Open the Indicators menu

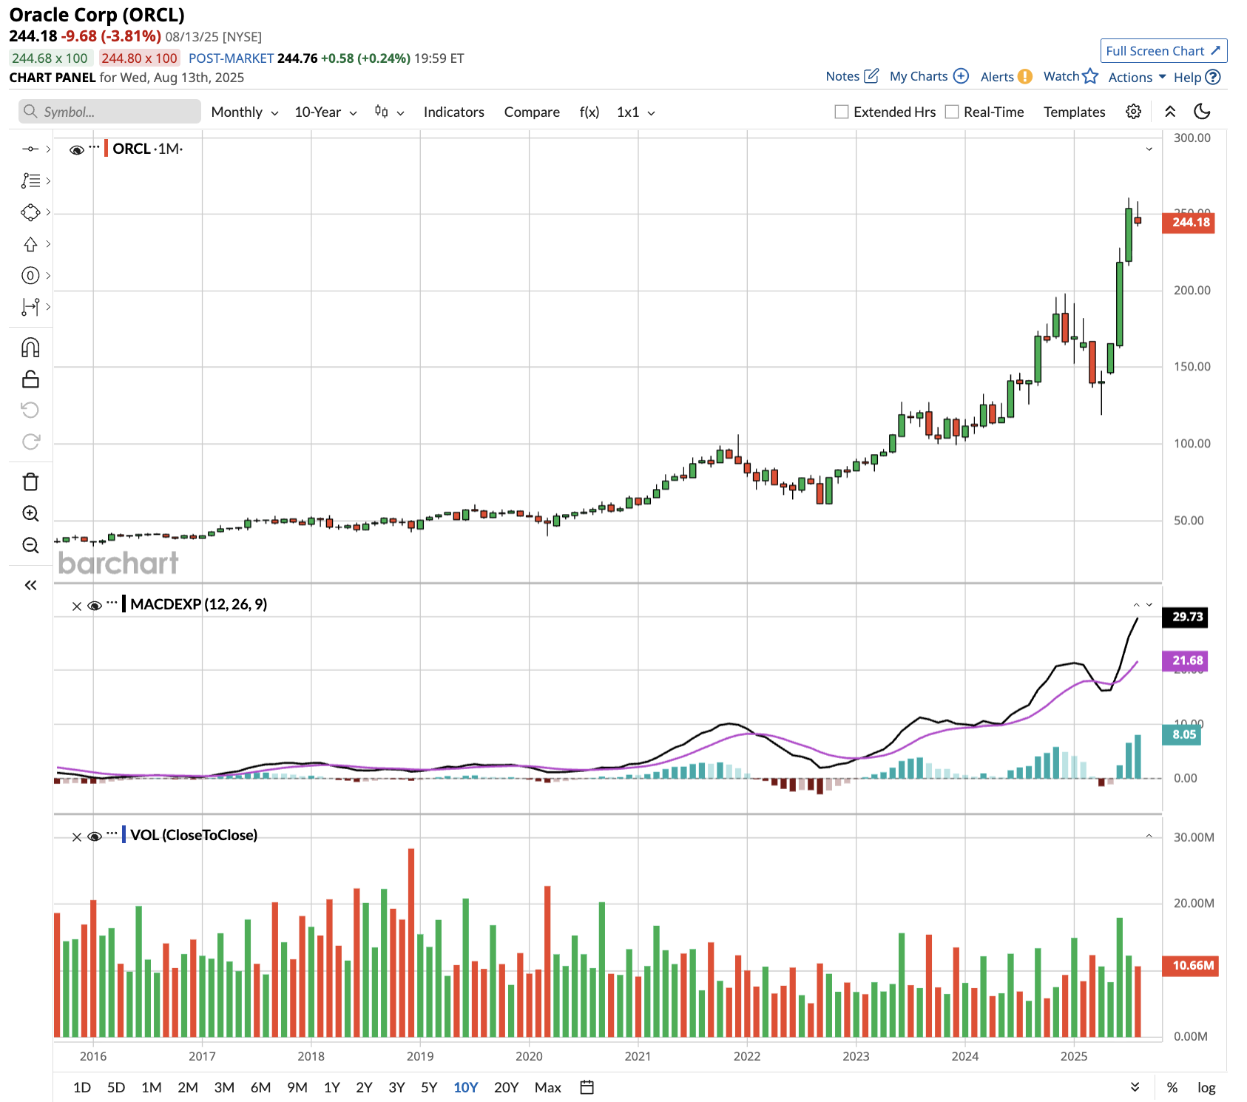click(453, 112)
